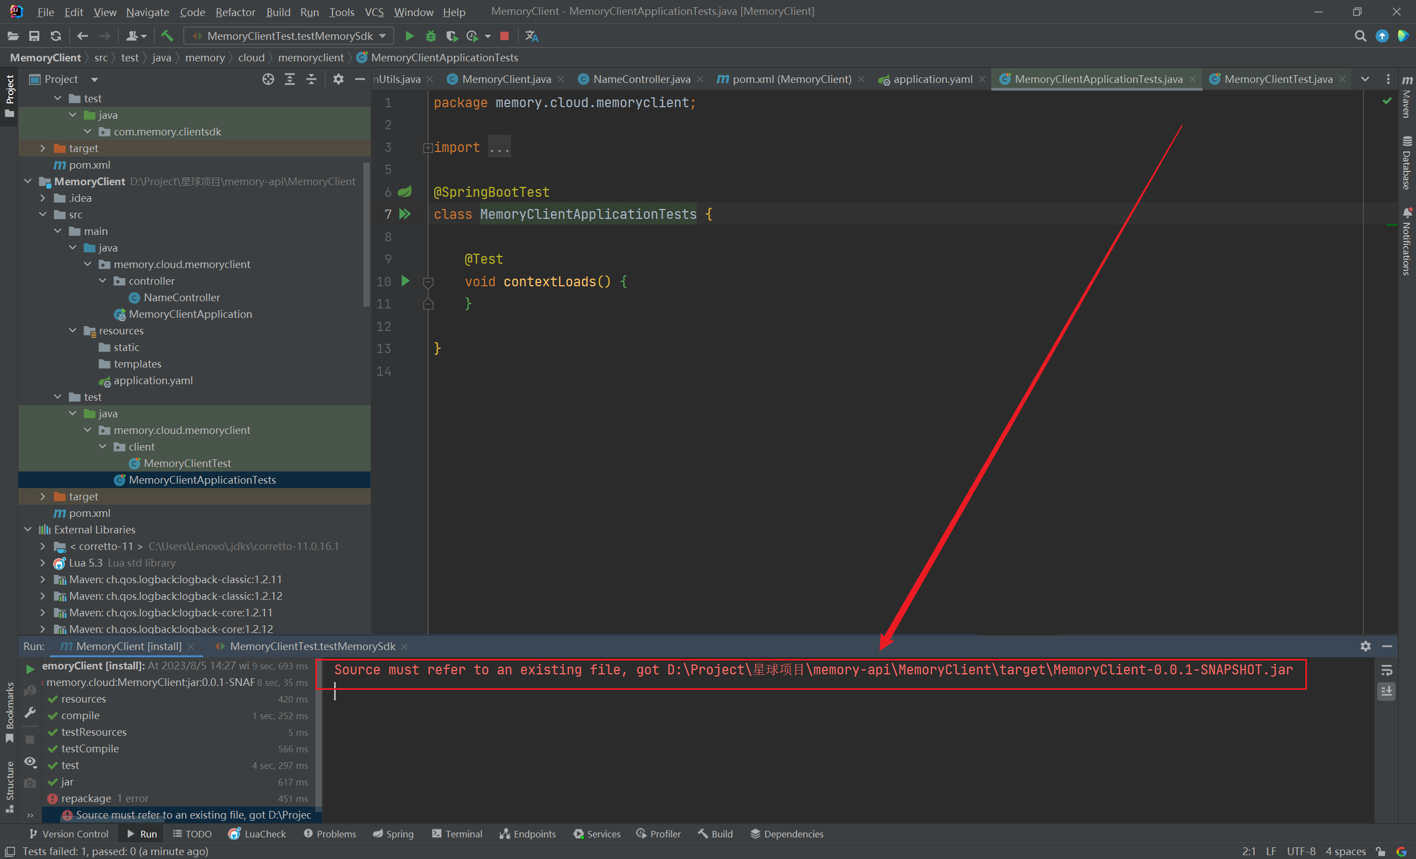Open Dependencies tool window
The height and width of the screenshot is (859, 1416).
point(787,834)
